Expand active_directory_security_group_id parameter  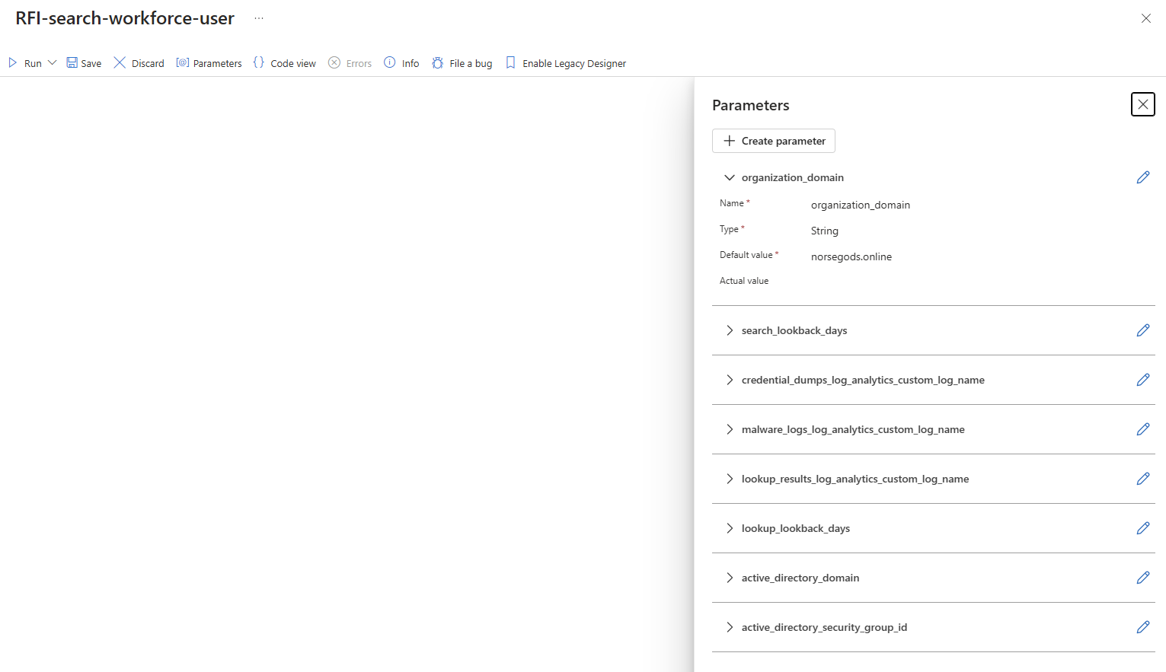tap(730, 627)
